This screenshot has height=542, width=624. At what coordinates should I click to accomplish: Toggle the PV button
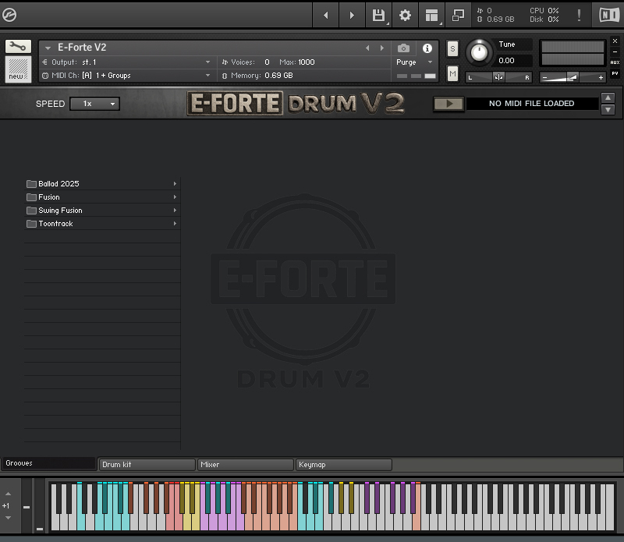pos(615,73)
